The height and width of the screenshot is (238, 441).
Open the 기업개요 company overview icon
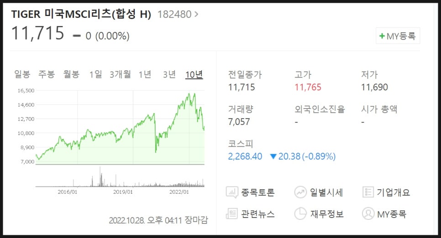point(368,192)
